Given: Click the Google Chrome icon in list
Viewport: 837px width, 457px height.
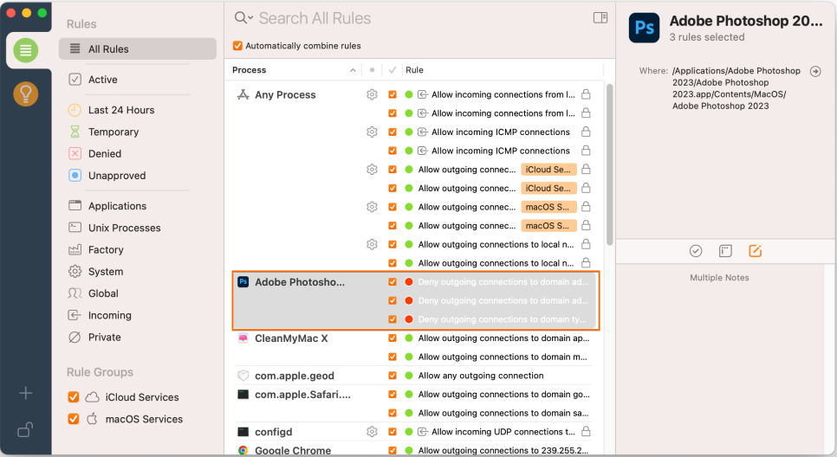Looking at the screenshot, I should click(243, 450).
